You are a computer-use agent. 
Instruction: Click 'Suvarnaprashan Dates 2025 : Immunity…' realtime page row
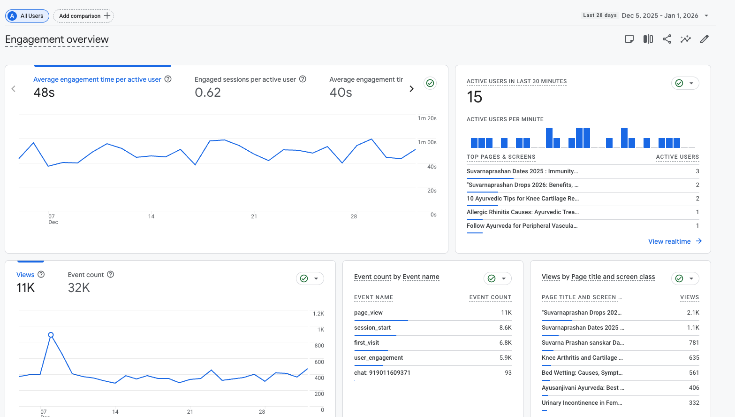(x=583, y=171)
